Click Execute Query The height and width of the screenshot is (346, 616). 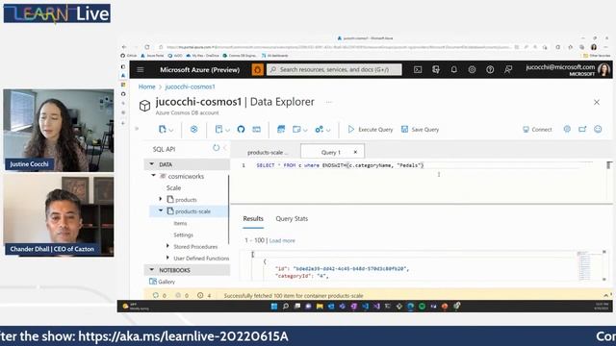coord(370,130)
